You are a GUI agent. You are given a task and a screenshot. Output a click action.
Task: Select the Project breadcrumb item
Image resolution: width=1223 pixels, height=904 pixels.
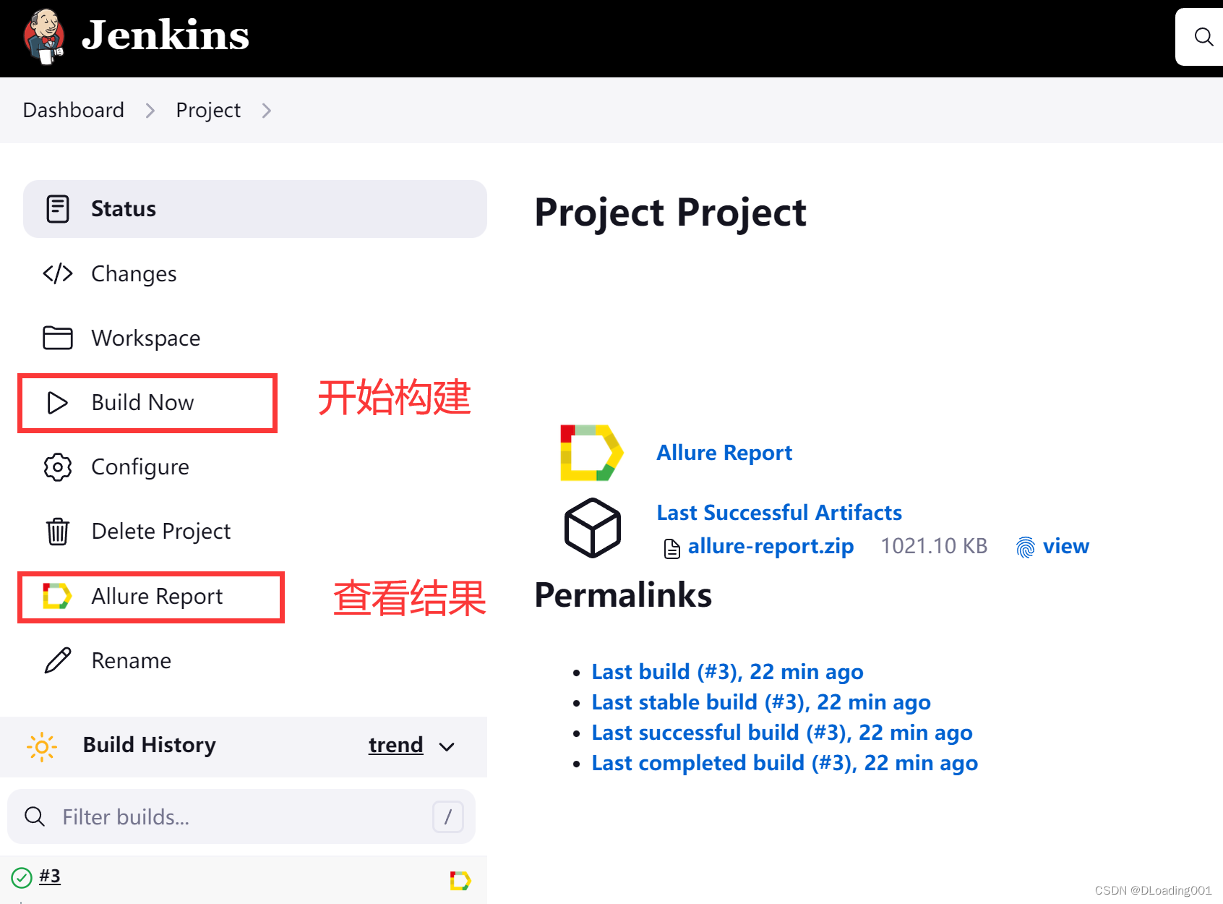point(207,110)
